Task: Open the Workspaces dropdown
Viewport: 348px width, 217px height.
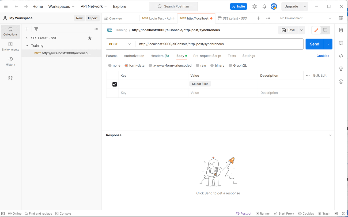Action: (x=61, y=6)
